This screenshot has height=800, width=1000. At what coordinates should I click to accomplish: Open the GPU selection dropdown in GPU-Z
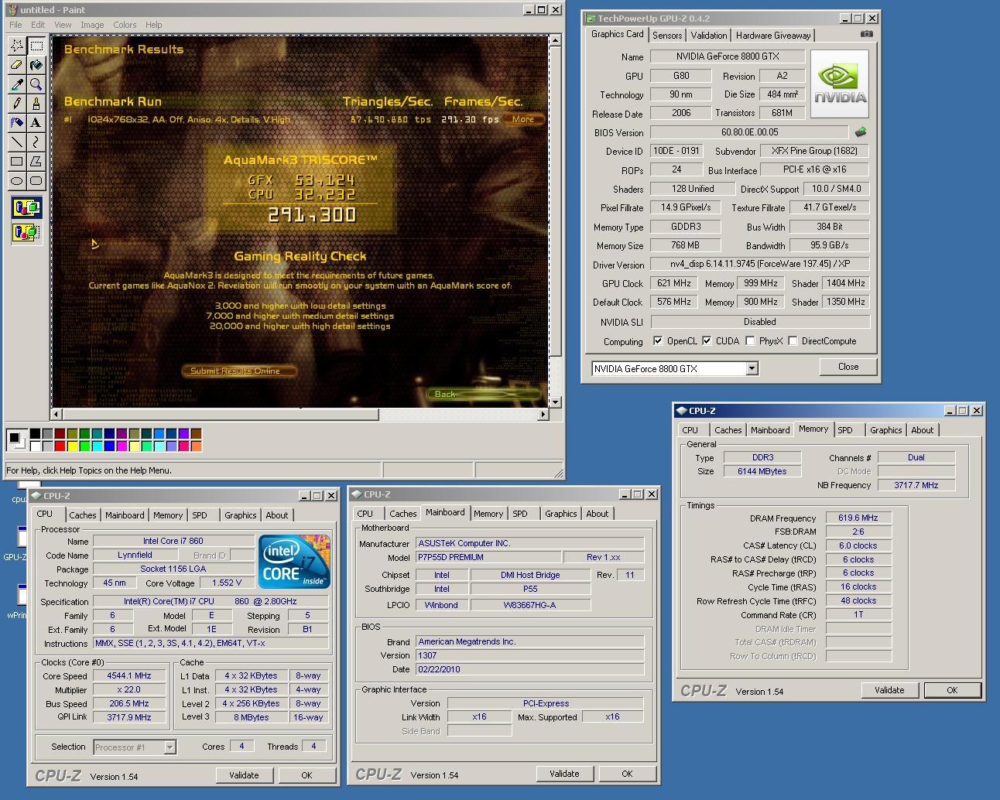[x=752, y=368]
